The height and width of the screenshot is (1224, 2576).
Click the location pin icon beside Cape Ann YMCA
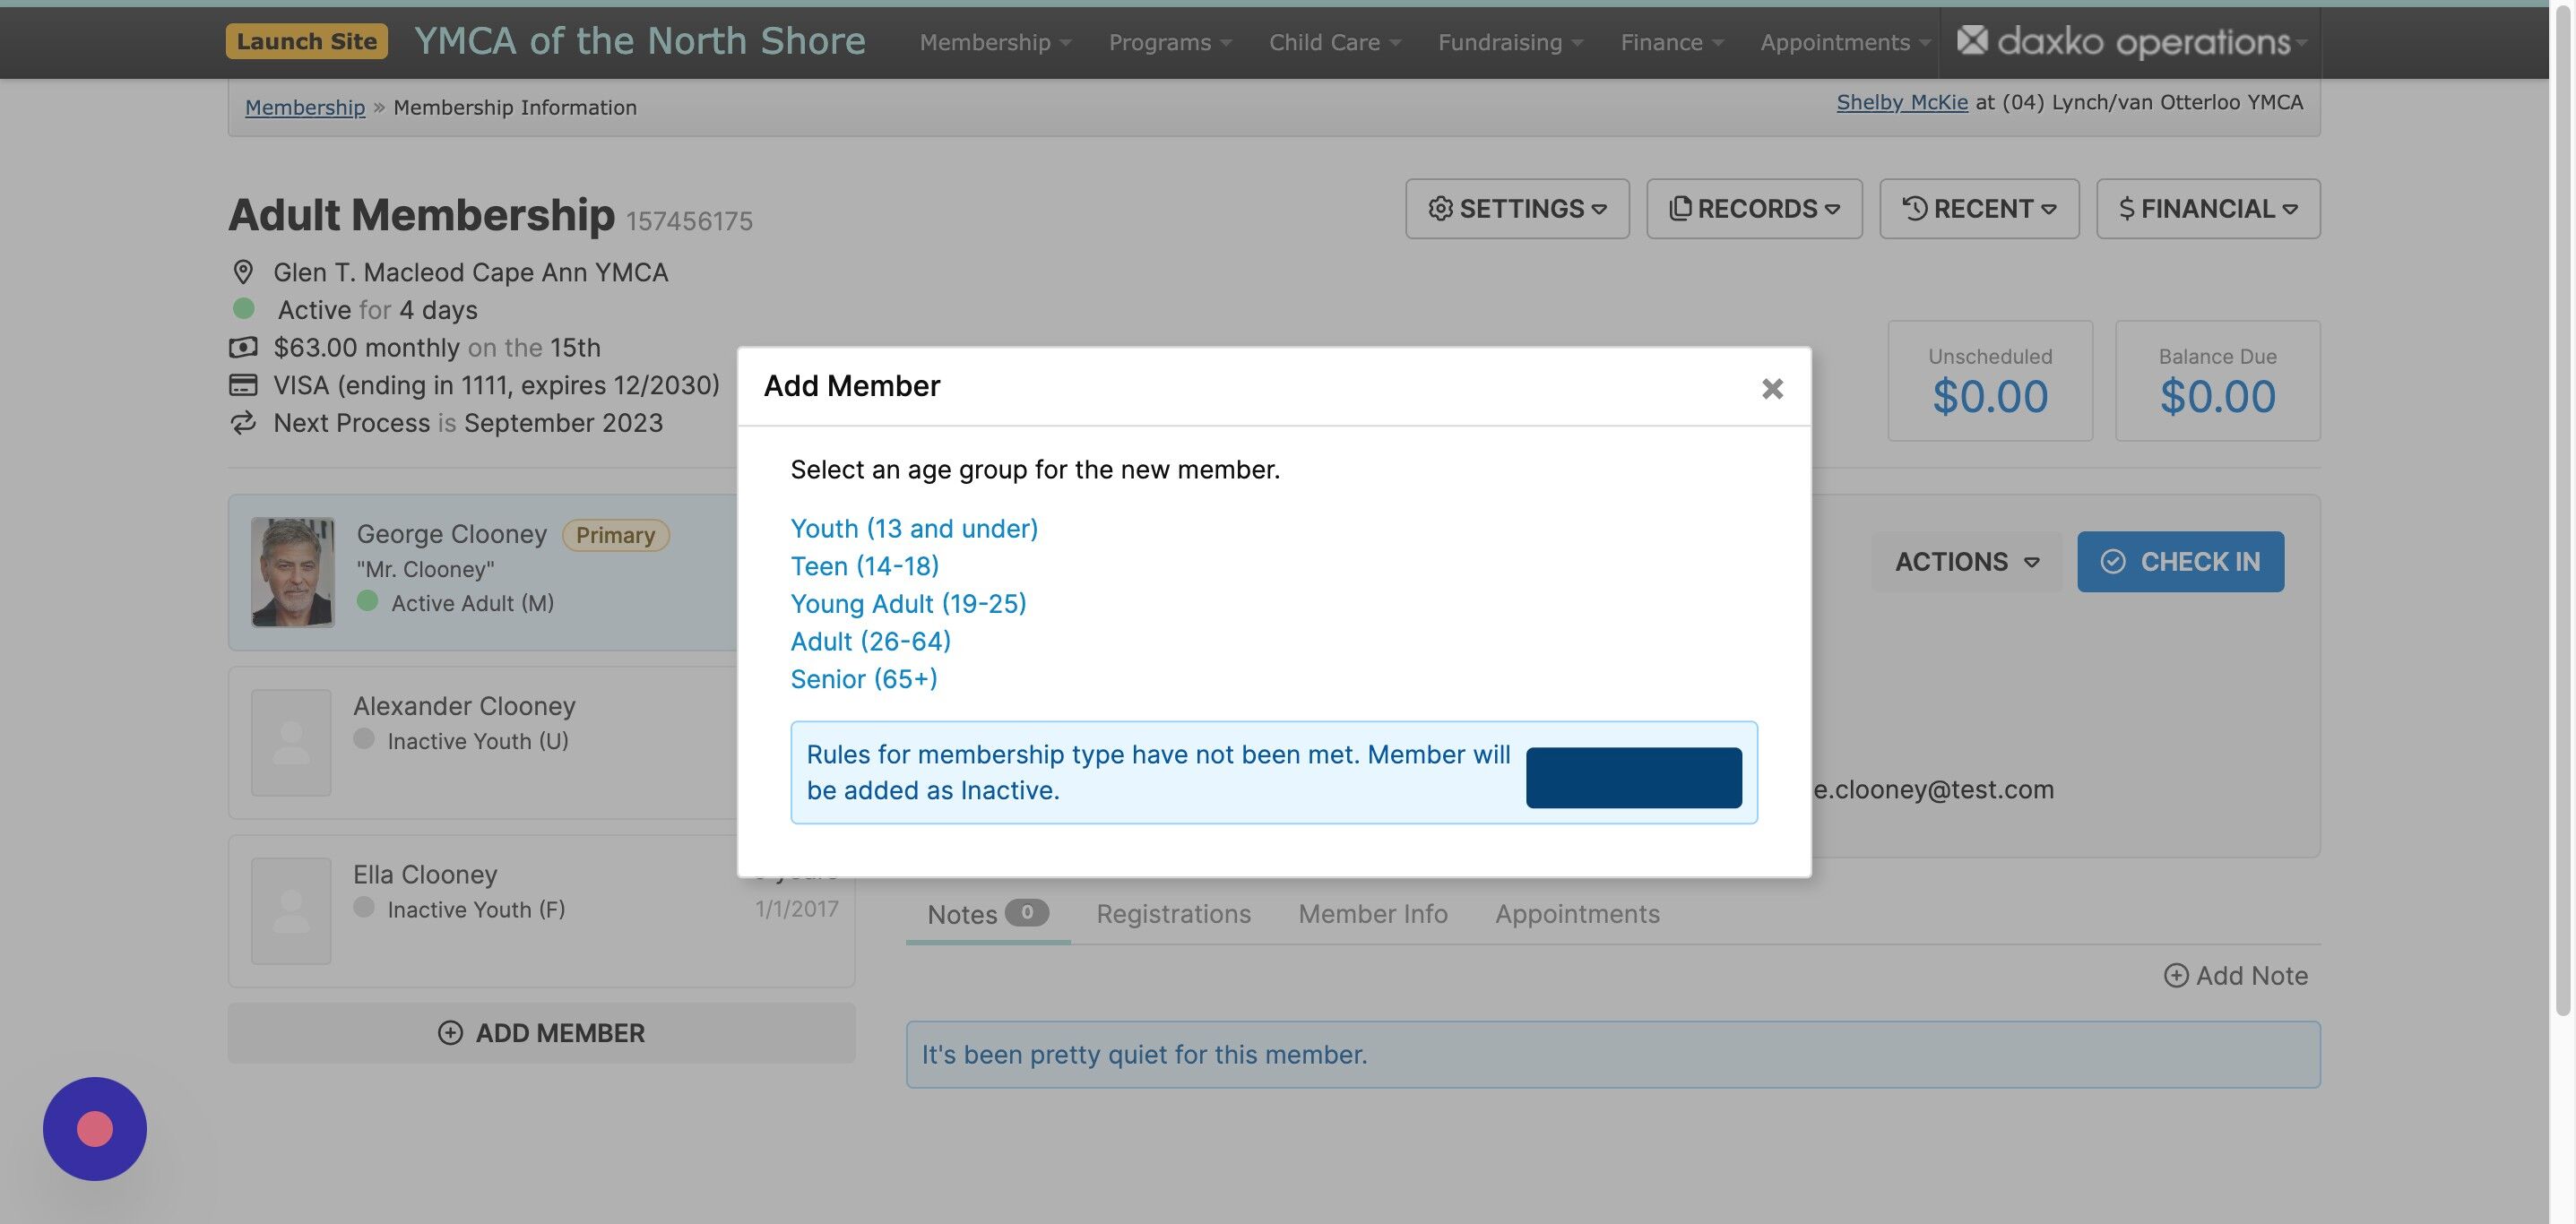243,272
